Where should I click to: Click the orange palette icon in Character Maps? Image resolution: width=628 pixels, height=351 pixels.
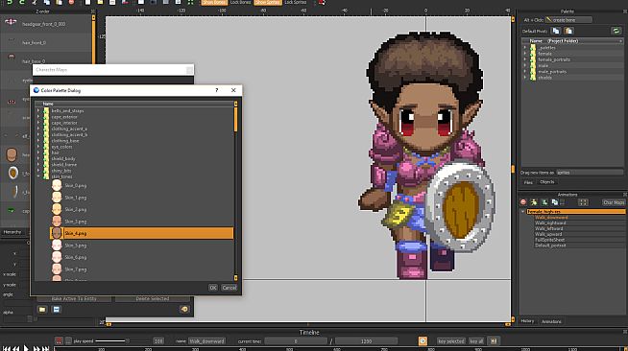click(184, 310)
